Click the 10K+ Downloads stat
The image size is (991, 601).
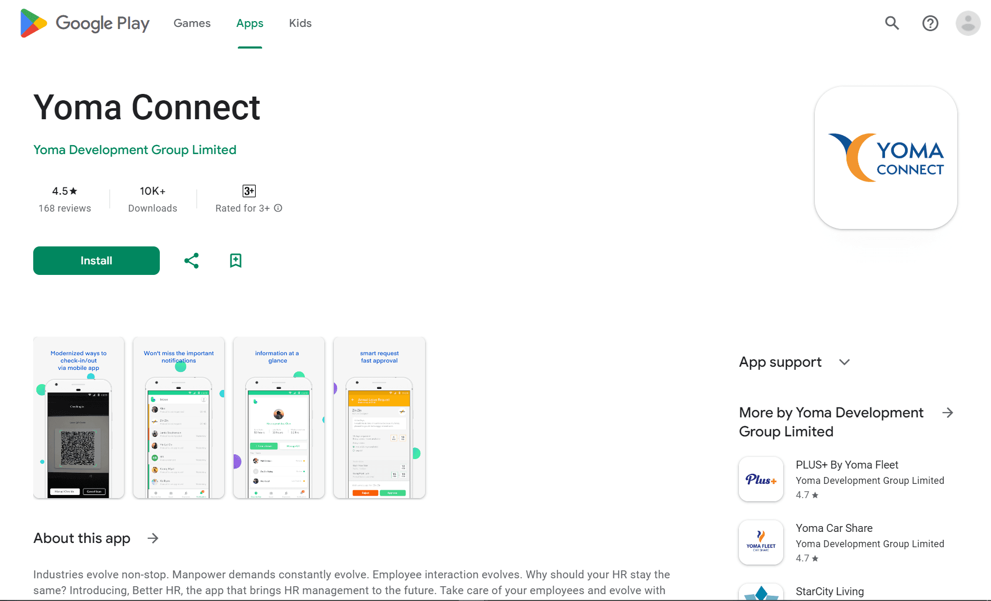(152, 199)
